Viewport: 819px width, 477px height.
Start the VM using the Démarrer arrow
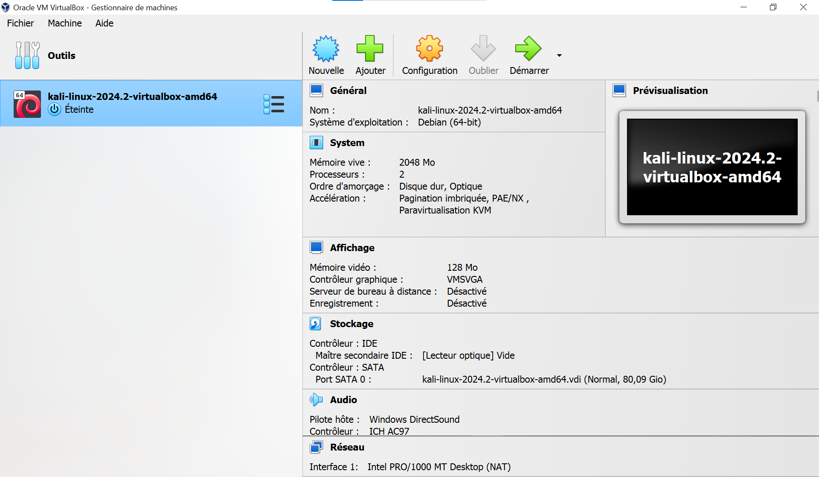pyautogui.click(x=529, y=48)
